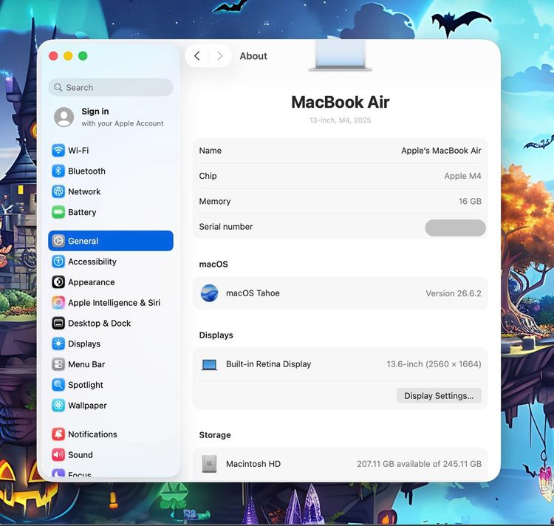
Task: Click the macOS Tahoe name text
Action: coord(253,293)
